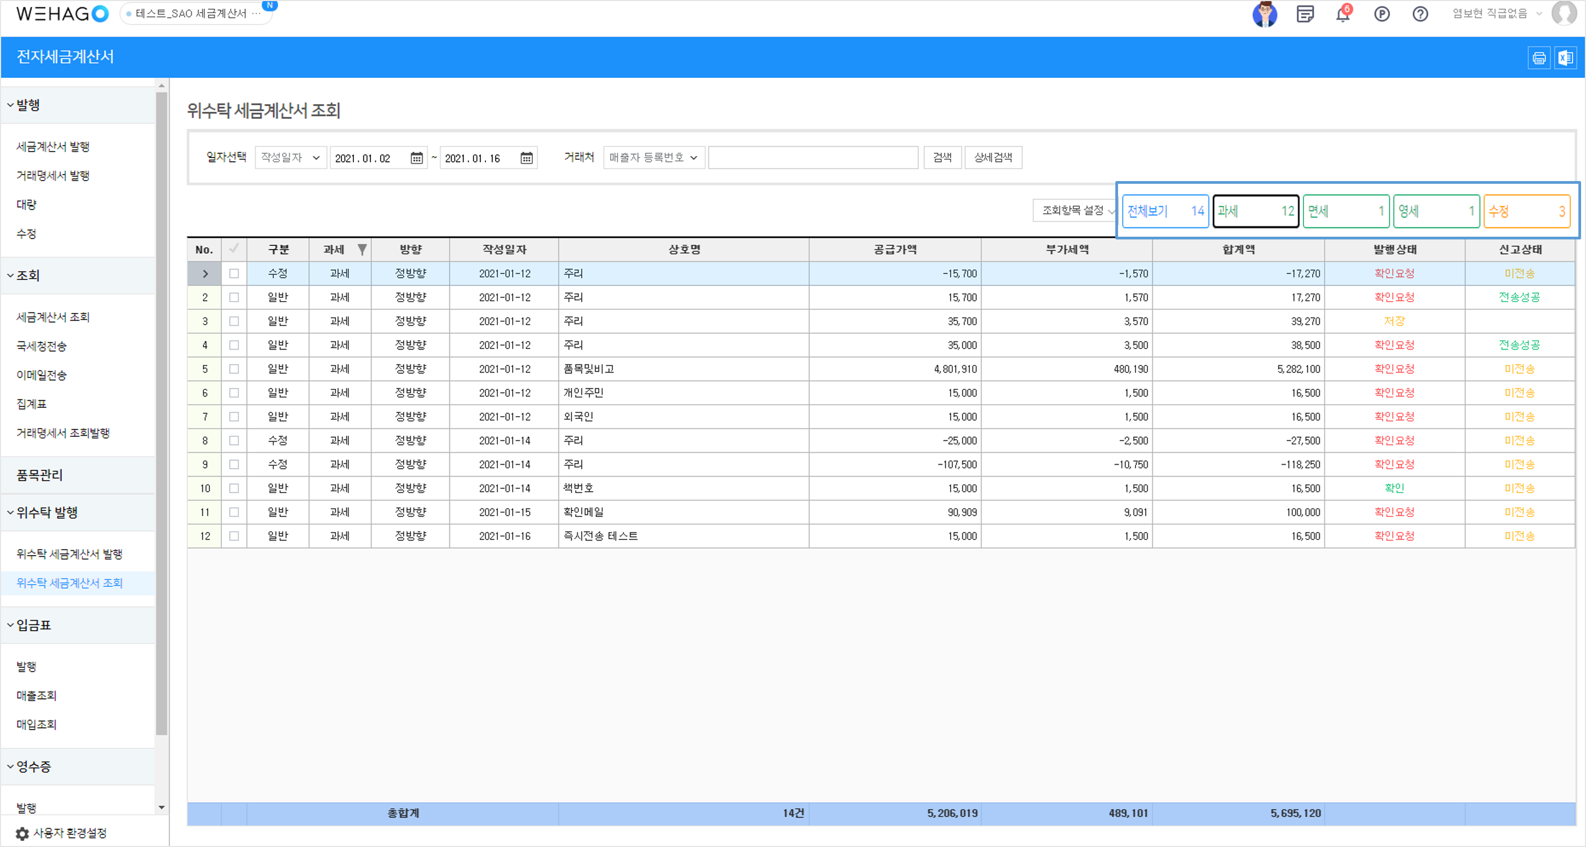This screenshot has width=1586, height=847.
Task: Collapse the 조회 sidebar section
Action: pos(78,275)
